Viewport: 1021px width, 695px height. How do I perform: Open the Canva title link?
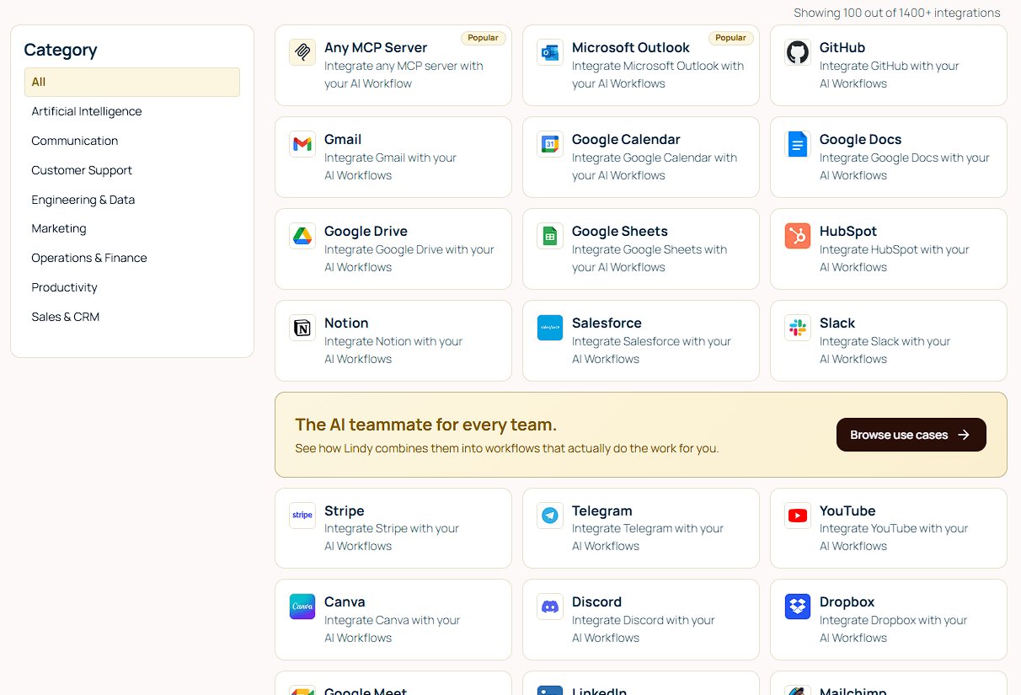coord(345,601)
